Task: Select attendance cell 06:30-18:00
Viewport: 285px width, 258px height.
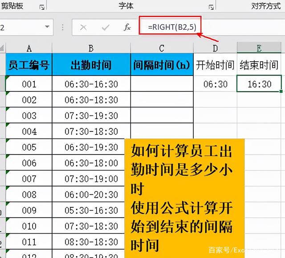Action: tap(89, 163)
